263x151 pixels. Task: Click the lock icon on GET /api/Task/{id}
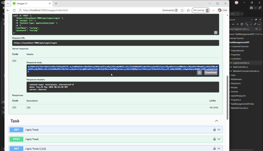[214, 148]
